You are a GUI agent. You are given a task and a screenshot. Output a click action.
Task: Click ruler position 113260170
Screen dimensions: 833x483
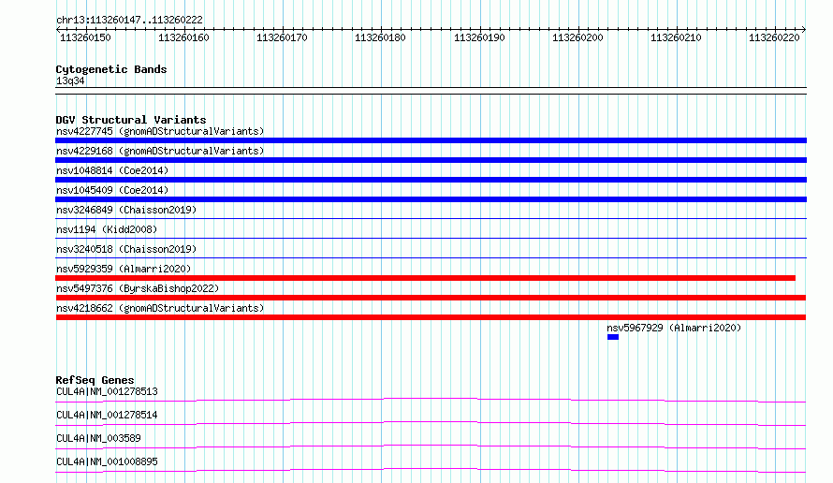(x=282, y=37)
